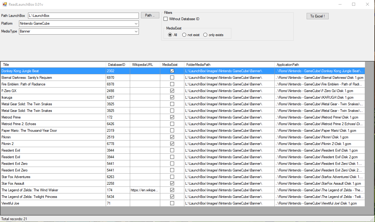Click FolderMediaPath cell in the Viewtiful Joe row
The height and width of the screenshot is (222, 375).
coord(230,203)
